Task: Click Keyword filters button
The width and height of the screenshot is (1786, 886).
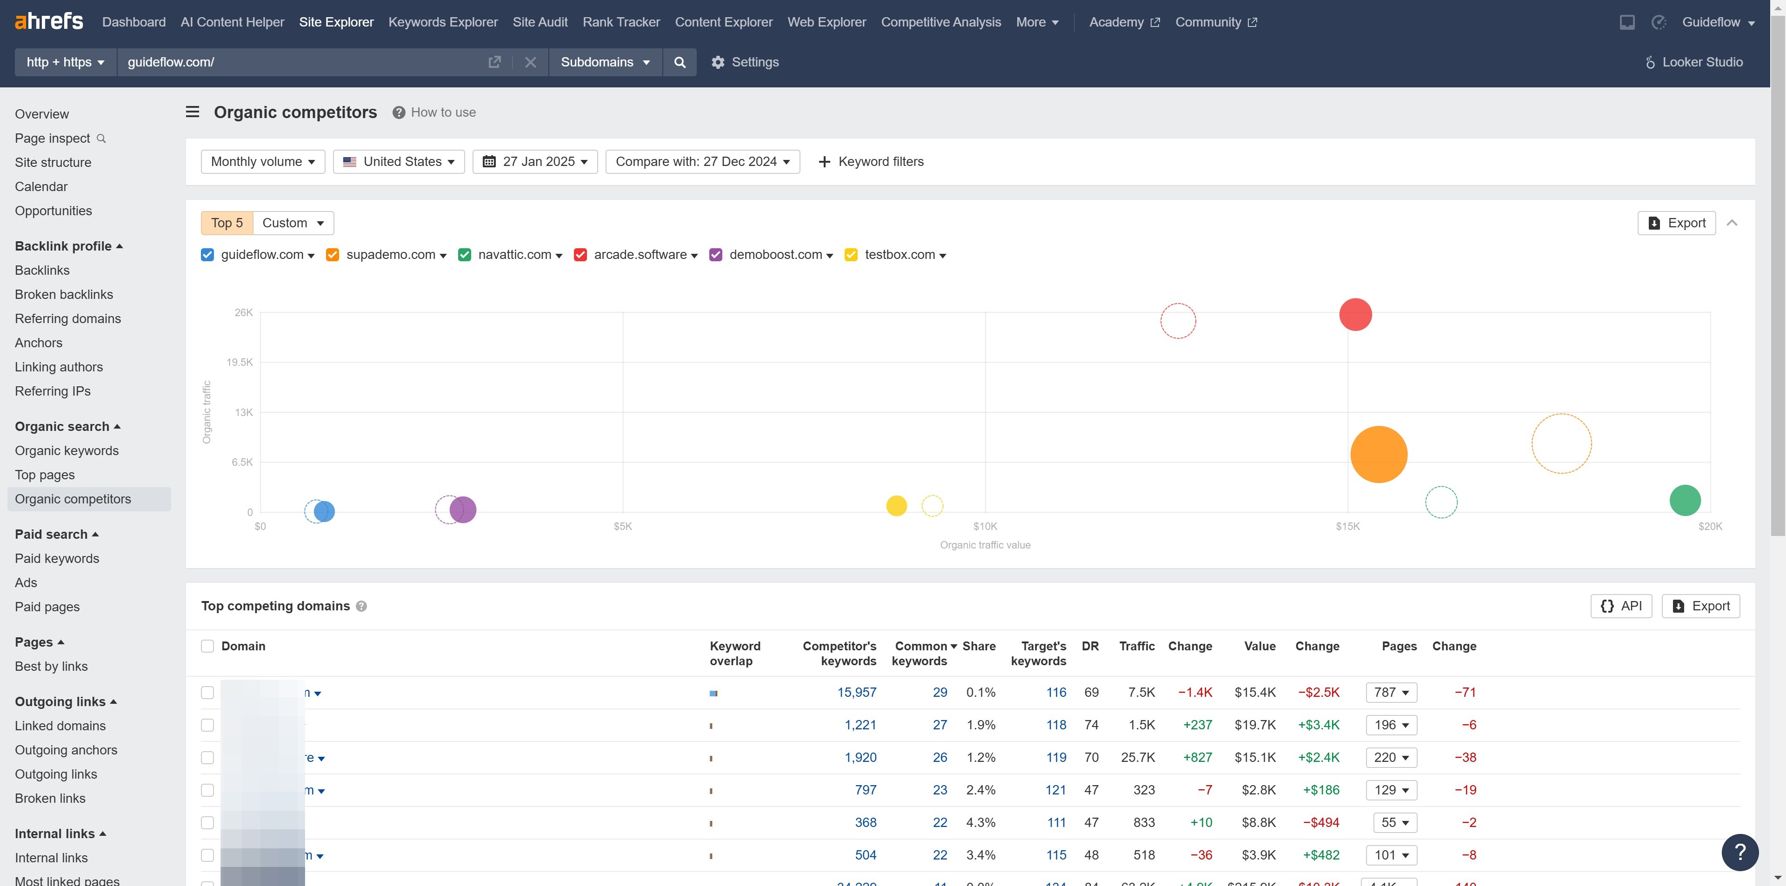Action: [871, 161]
